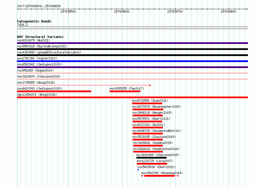Select the red bar under esv3677679
Image resolution: width=256 pixels, height=187 pixels.
click(148, 109)
